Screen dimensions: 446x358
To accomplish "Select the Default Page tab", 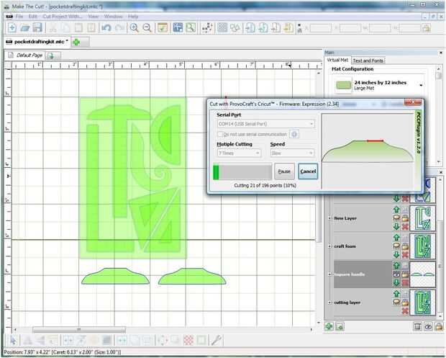I will tap(26, 55).
